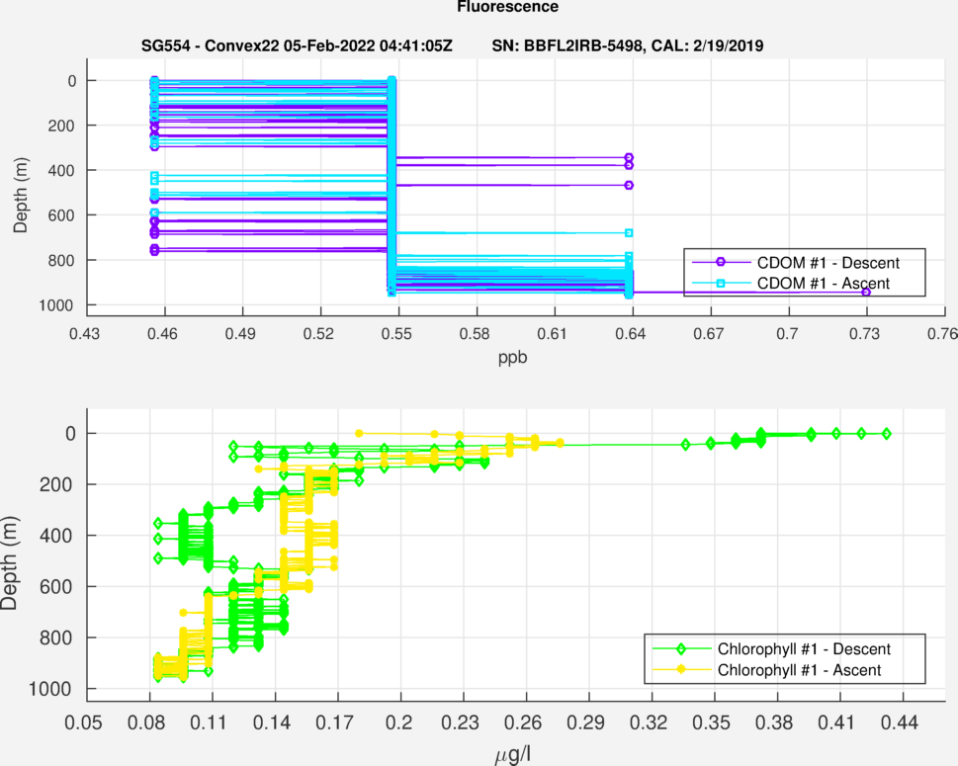This screenshot has width=958, height=766.
Task: Click the green Chlorophyll Descent legend diamond
Action: 681,649
